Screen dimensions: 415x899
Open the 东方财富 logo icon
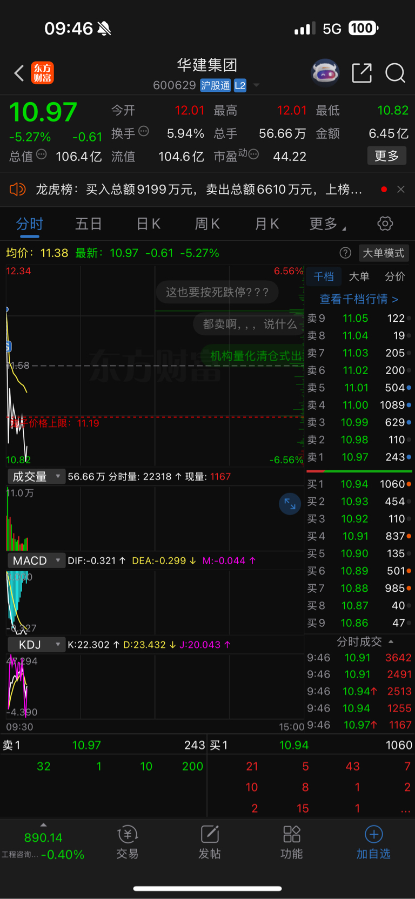[42, 73]
